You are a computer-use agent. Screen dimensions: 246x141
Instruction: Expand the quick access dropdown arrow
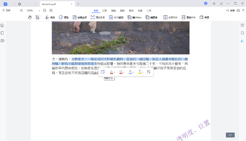36,4
